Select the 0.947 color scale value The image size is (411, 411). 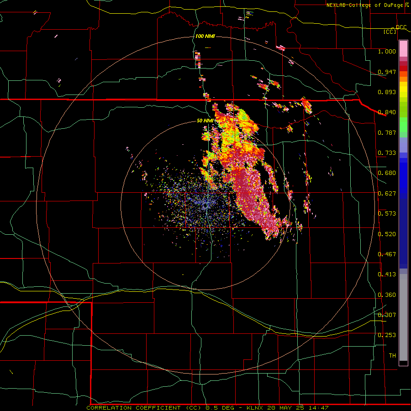[x=387, y=72]
